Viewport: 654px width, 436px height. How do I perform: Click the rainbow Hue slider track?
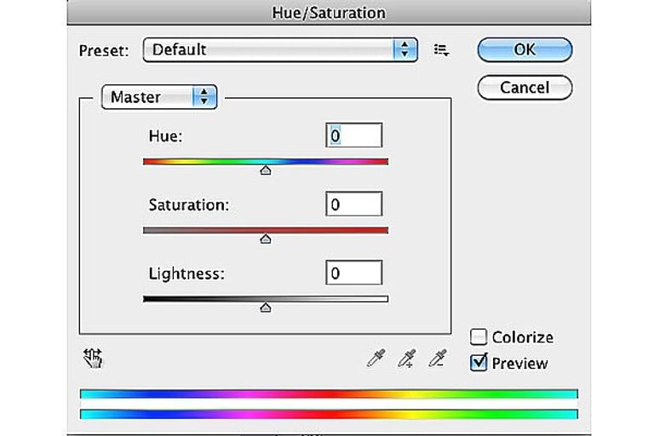[x=266, y=162]
